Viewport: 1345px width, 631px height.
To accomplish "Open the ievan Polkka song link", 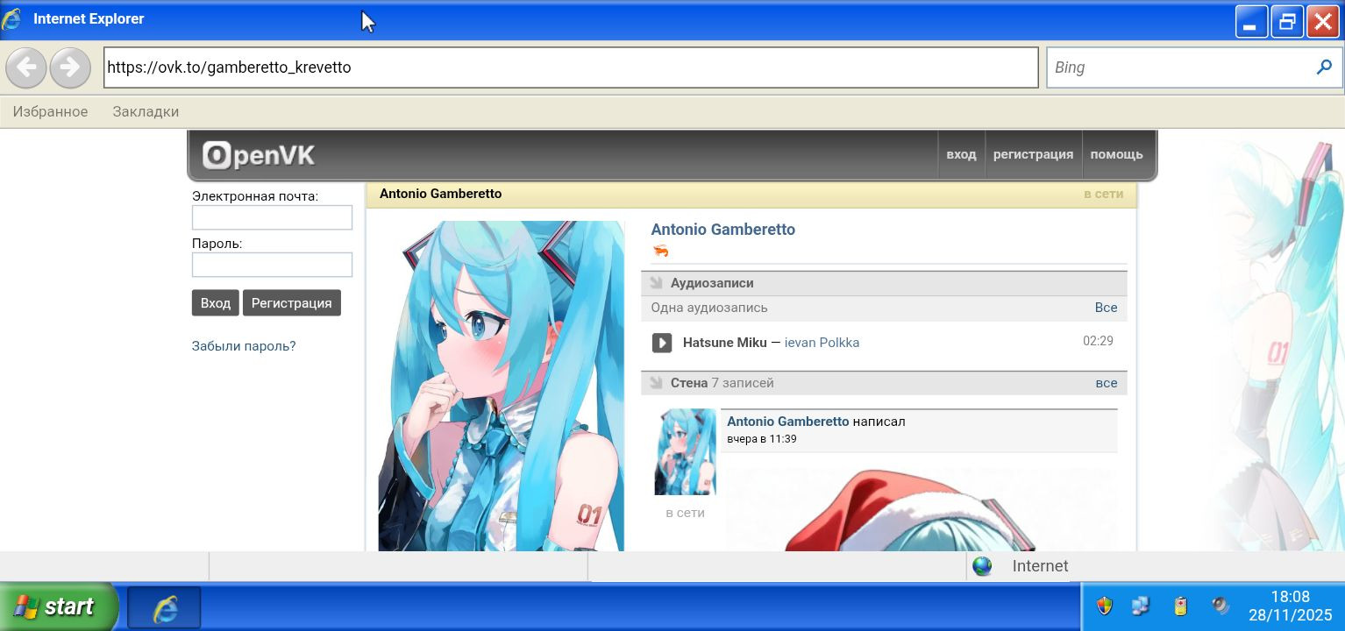I will [x=822, y=343].
